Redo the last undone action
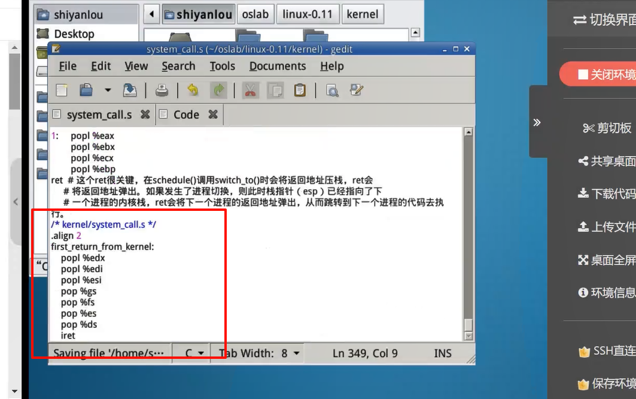 click(x=218, y=90)
